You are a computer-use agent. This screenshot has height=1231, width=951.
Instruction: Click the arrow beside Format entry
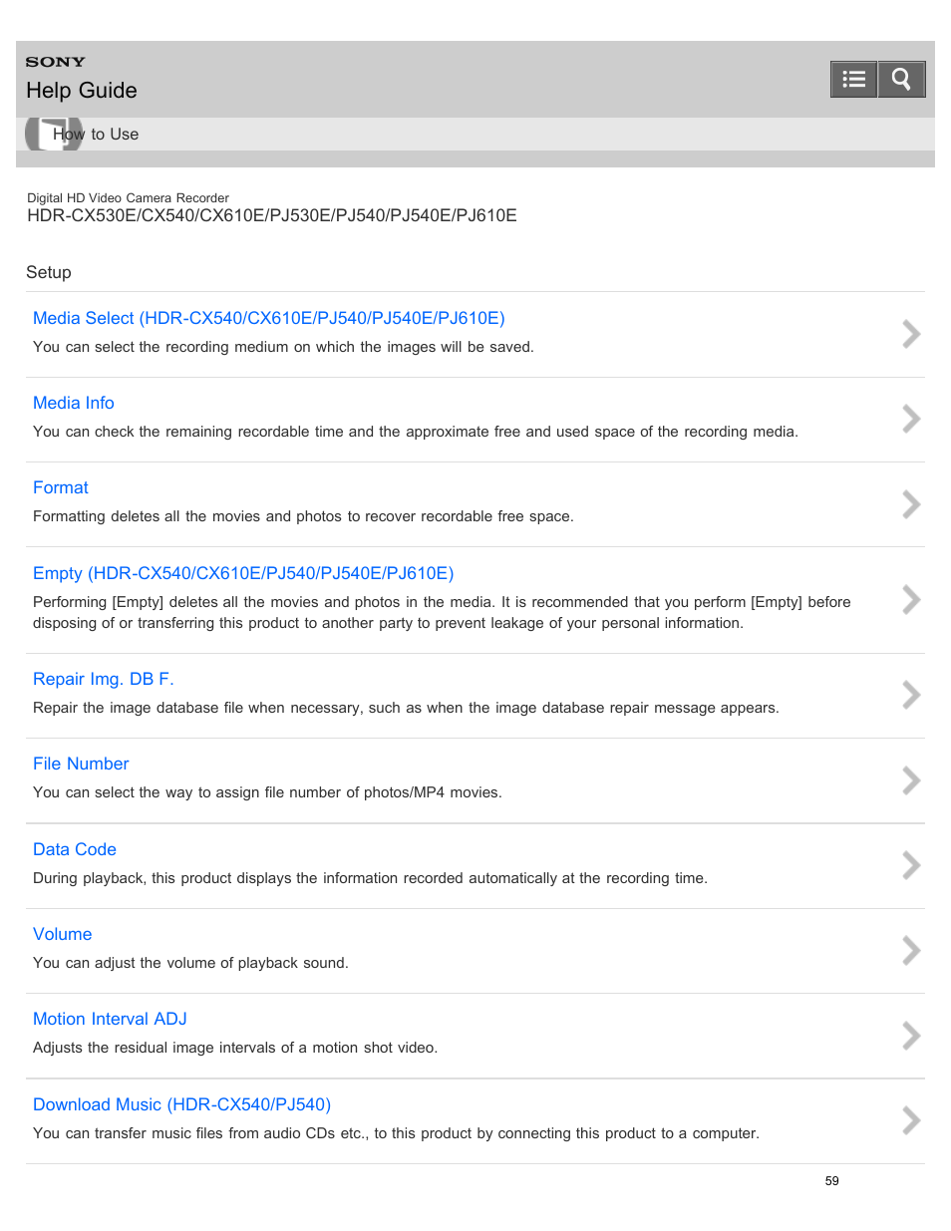coord(910,504)
